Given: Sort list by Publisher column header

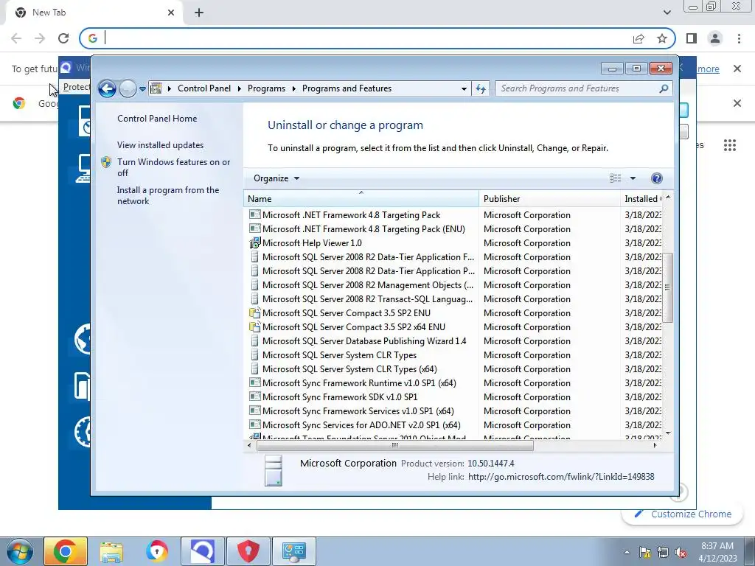Looking at the screenshot, I should tap(549, 199).
